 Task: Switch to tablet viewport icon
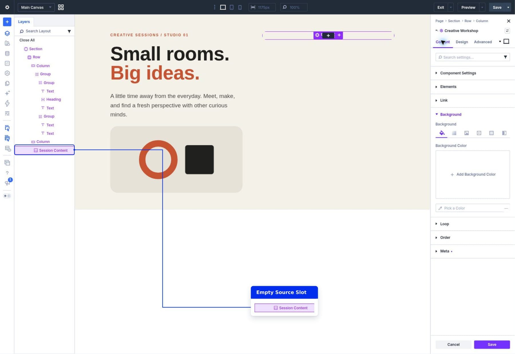click(x=231, y=7)
